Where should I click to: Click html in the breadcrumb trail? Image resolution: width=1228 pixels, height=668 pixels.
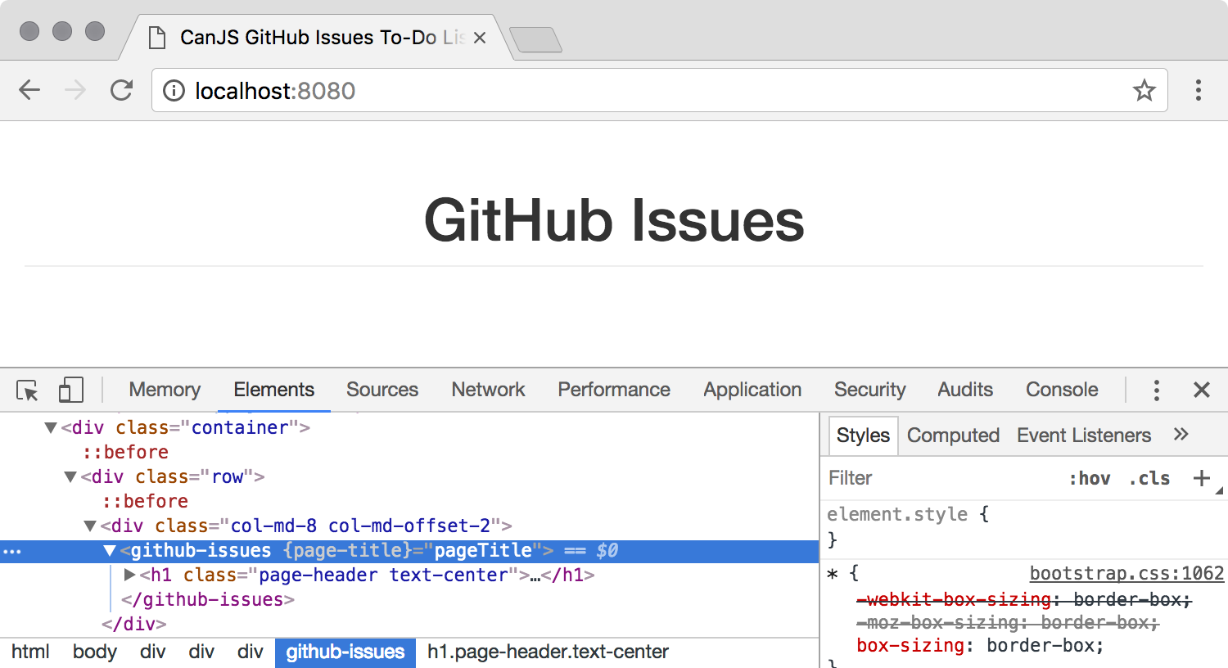coord(30,652)
